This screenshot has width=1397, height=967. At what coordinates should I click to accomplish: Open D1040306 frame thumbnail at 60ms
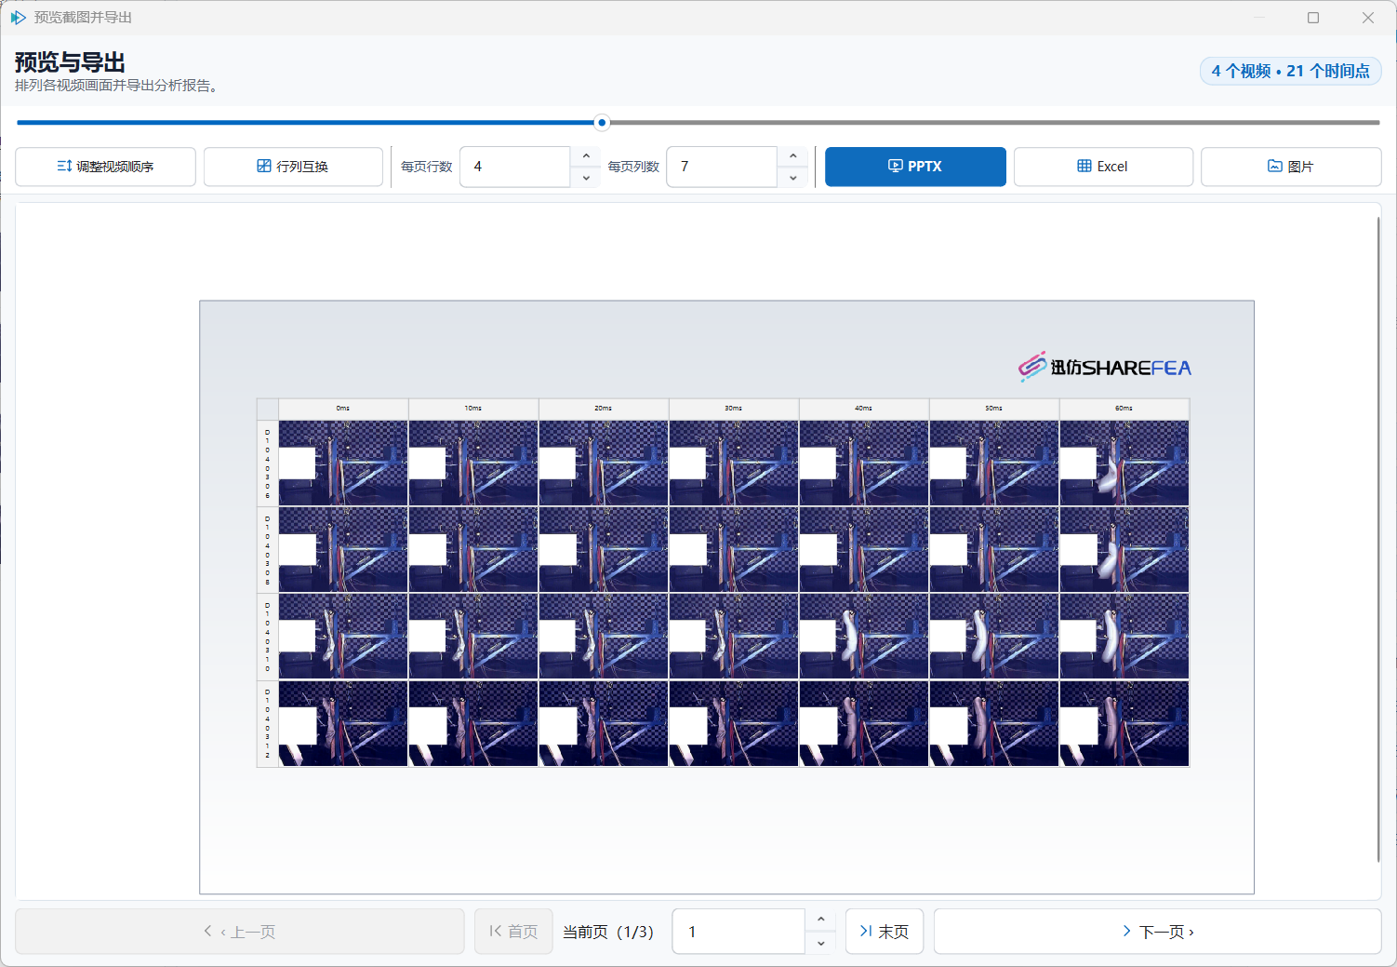[1124, 463]
